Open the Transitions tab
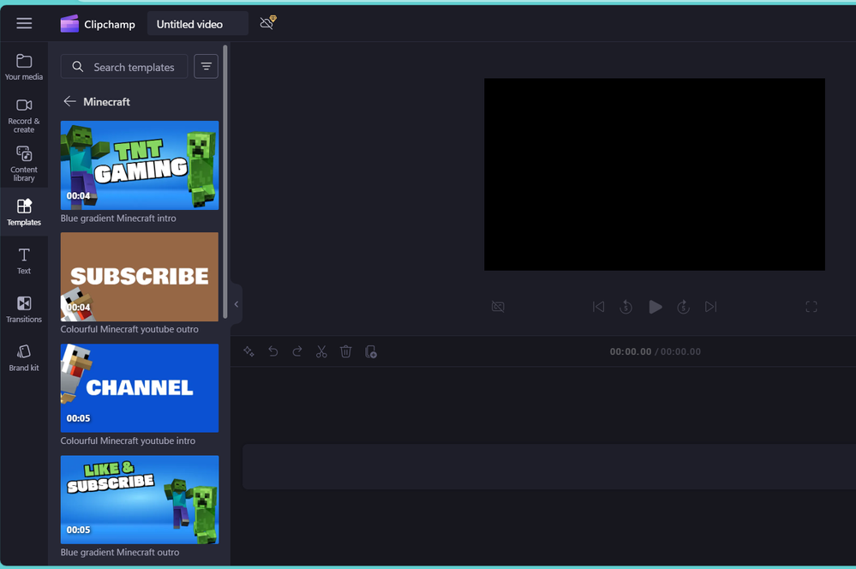This screenshot has height=569, width=856. point(24,309)
